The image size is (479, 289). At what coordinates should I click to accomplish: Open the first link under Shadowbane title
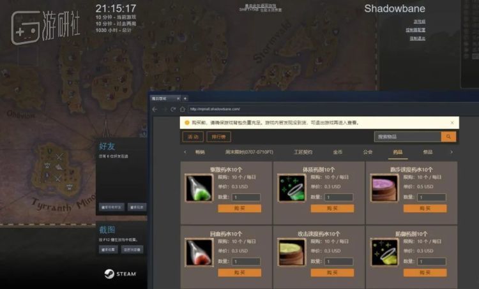(420, 21)
